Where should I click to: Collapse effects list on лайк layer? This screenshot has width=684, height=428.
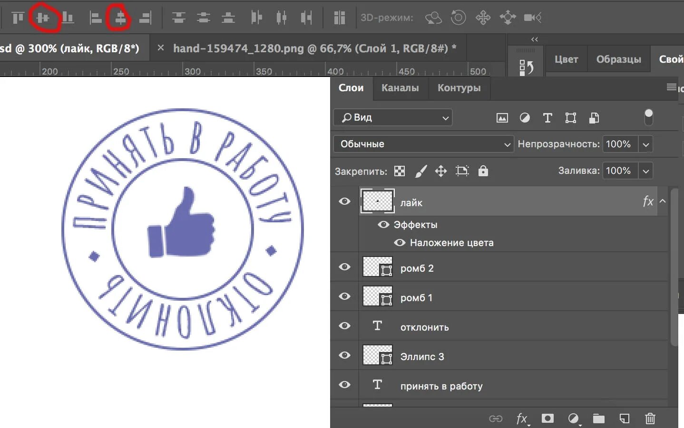click(663, 201)
